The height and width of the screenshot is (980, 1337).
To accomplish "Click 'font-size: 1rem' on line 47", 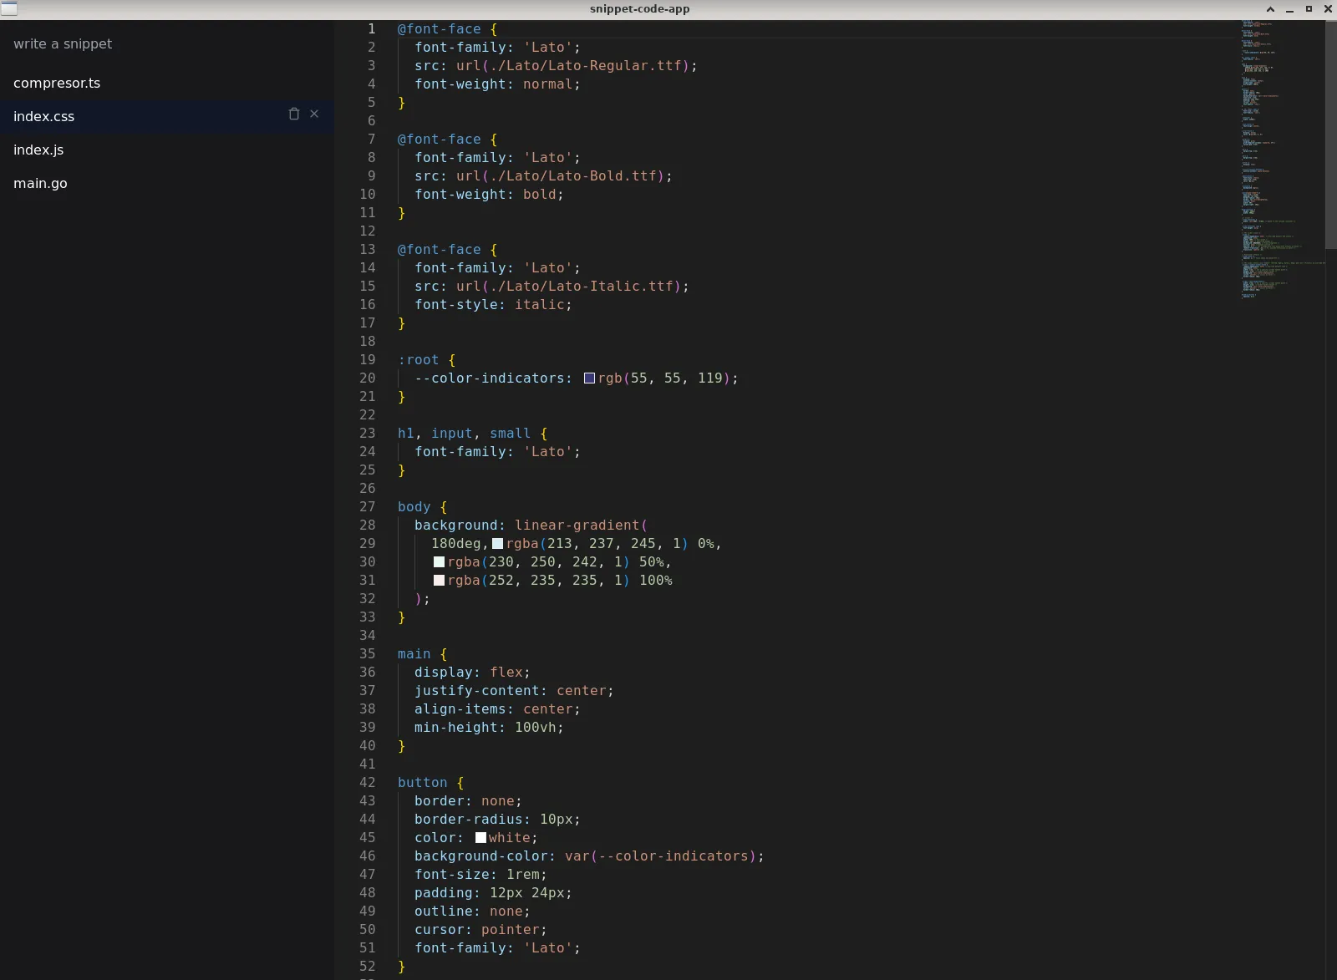I will (480, 875).
